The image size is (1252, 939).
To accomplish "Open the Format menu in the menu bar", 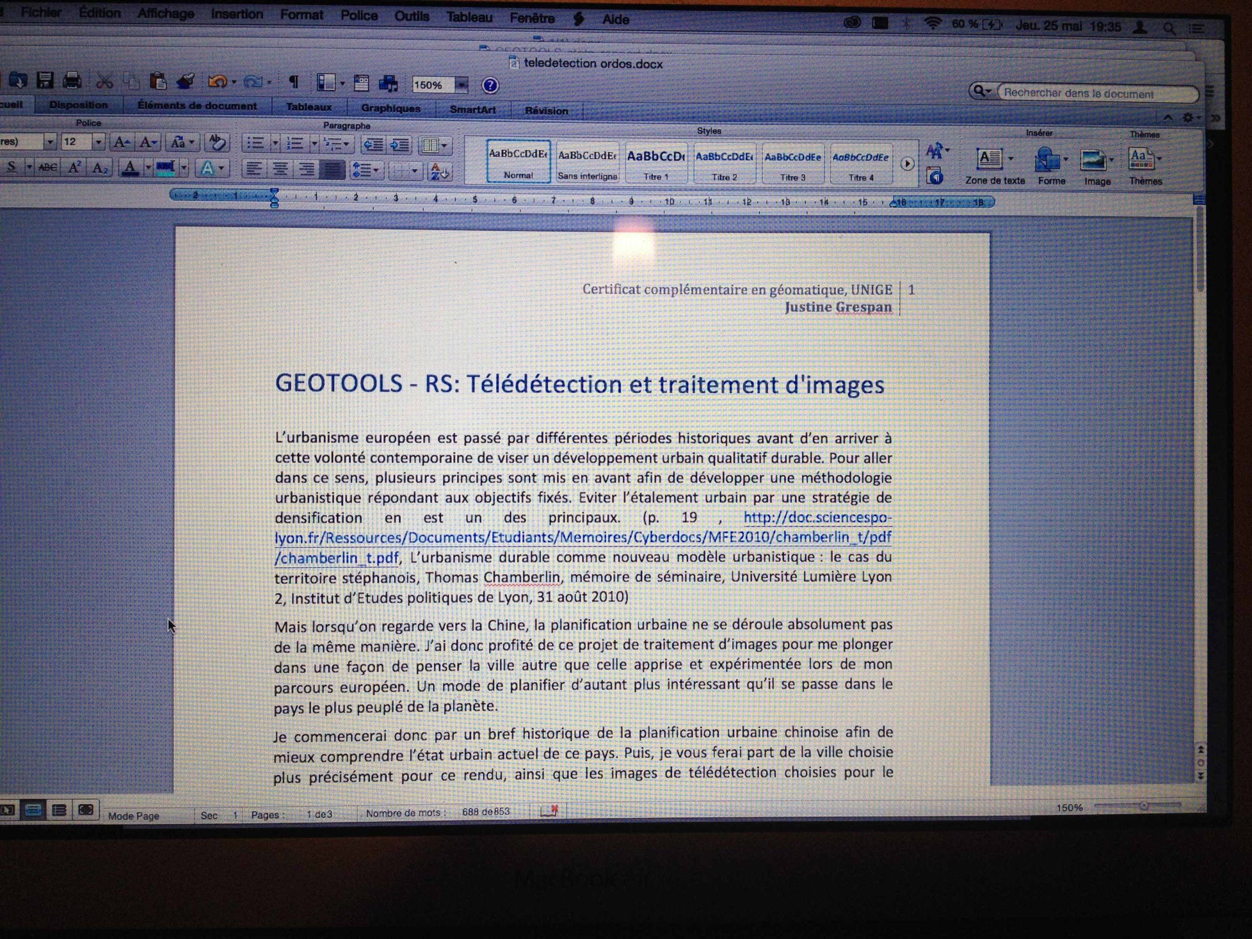I will point(301,15).
